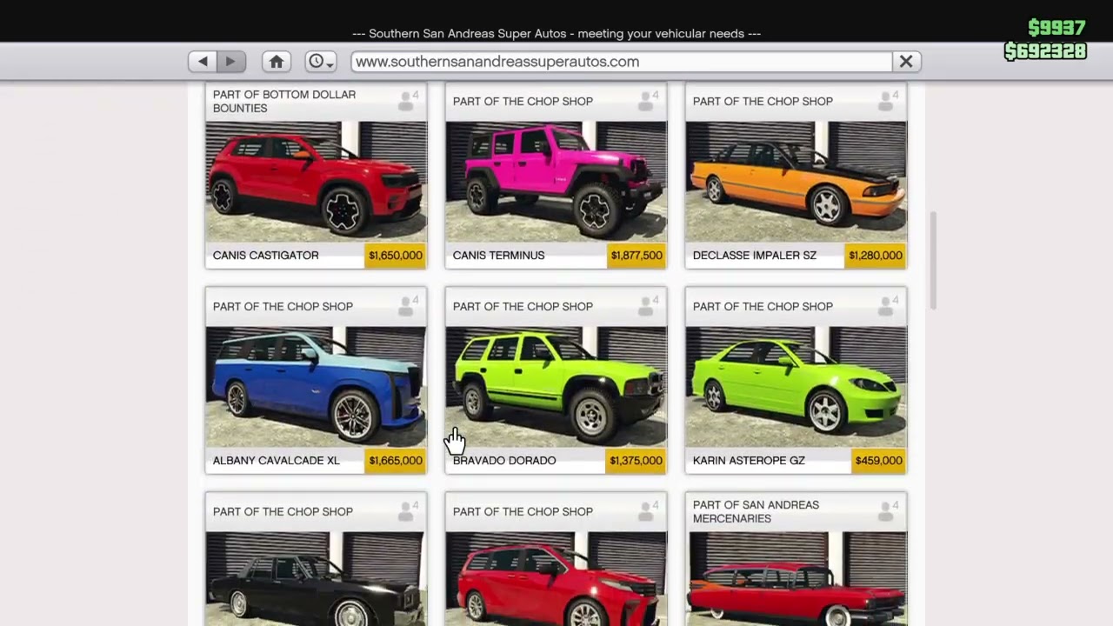Image resolution: width=1113 pixels, height=626 pixels.
Task: Open the red hearse-style wagon thumbnail
Action: click(x=796, y=579)
